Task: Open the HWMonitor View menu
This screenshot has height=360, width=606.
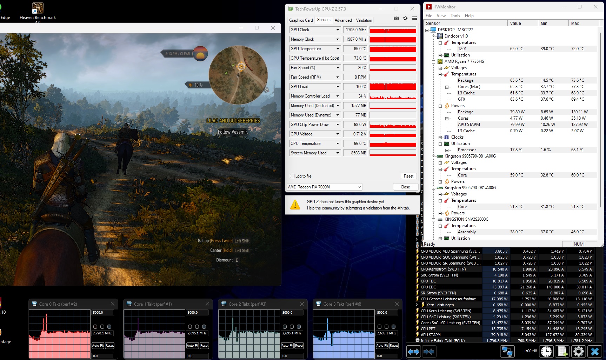Action: 441,16
